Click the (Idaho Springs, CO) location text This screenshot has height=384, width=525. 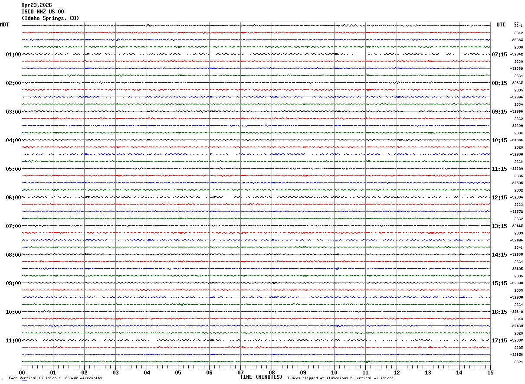click(x=50, y=18)
